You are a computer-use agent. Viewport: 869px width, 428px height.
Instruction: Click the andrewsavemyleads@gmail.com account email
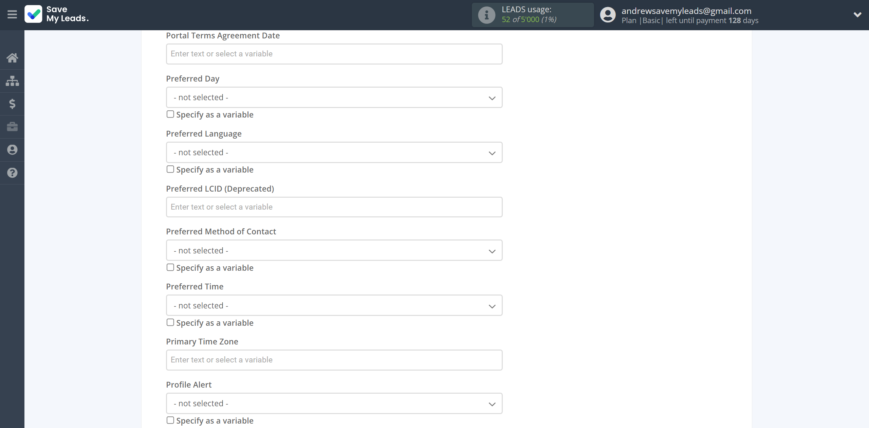point(686,11)
